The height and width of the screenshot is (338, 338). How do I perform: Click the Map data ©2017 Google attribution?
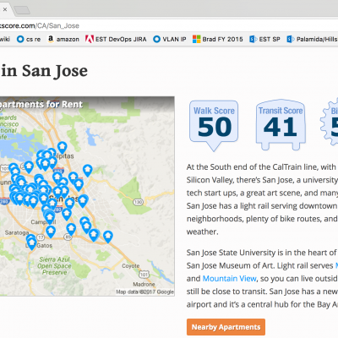145,292
